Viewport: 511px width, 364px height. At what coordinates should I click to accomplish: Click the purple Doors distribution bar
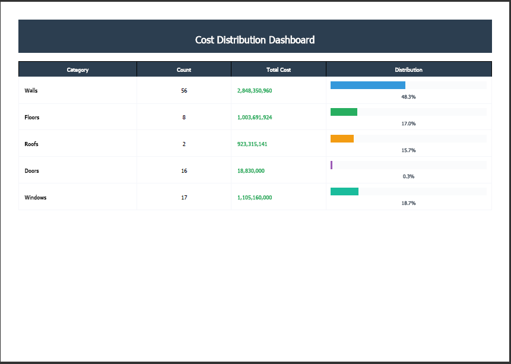[331, 165]
